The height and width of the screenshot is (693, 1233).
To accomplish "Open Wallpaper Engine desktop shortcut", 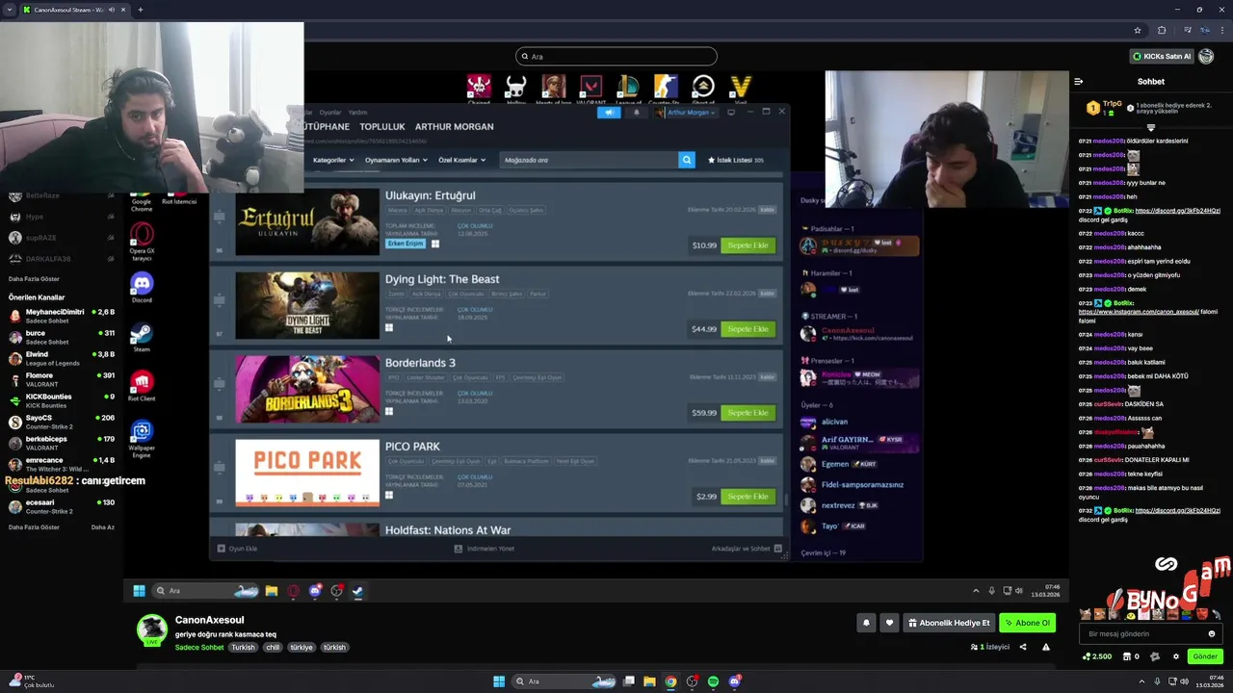I will click(142, 437).
